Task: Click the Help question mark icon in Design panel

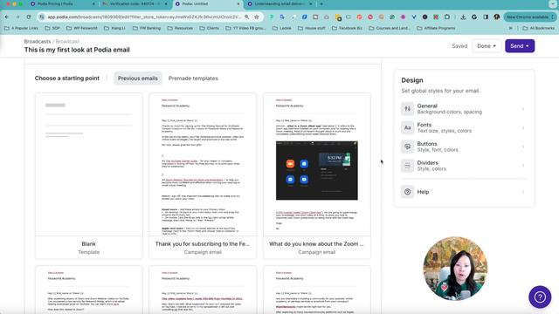Action: click(408, 192)
